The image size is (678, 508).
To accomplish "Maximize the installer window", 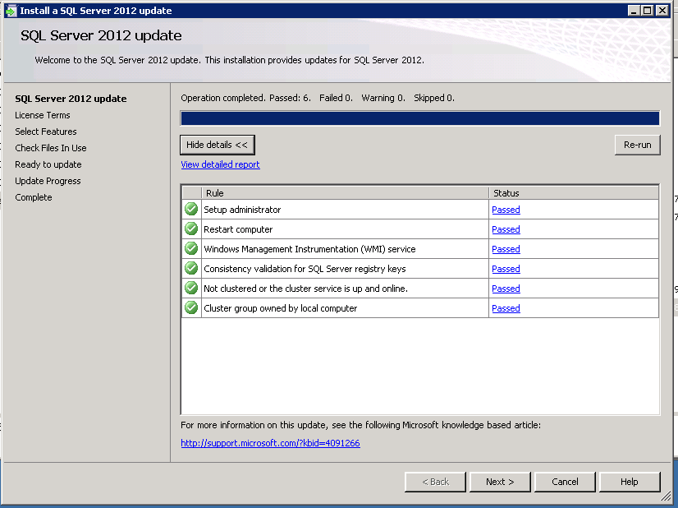I will [x=648, y=11].
